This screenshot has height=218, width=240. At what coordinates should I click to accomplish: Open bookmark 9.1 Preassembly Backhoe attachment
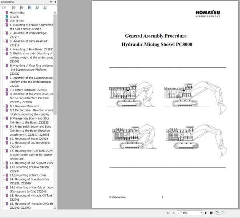click(x=30, y=130)
